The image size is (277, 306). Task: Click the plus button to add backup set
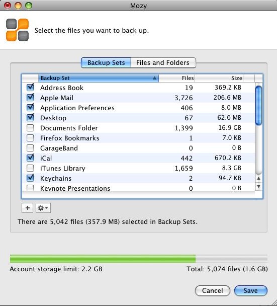coord(28,208)
